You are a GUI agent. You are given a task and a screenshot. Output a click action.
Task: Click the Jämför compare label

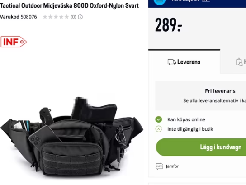172,166
